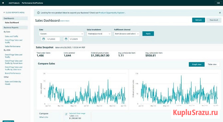Open the Sales breakdown dropdown
Image resolution: width=223 pixels, height=122 pixels.
[x=99, y=34]
